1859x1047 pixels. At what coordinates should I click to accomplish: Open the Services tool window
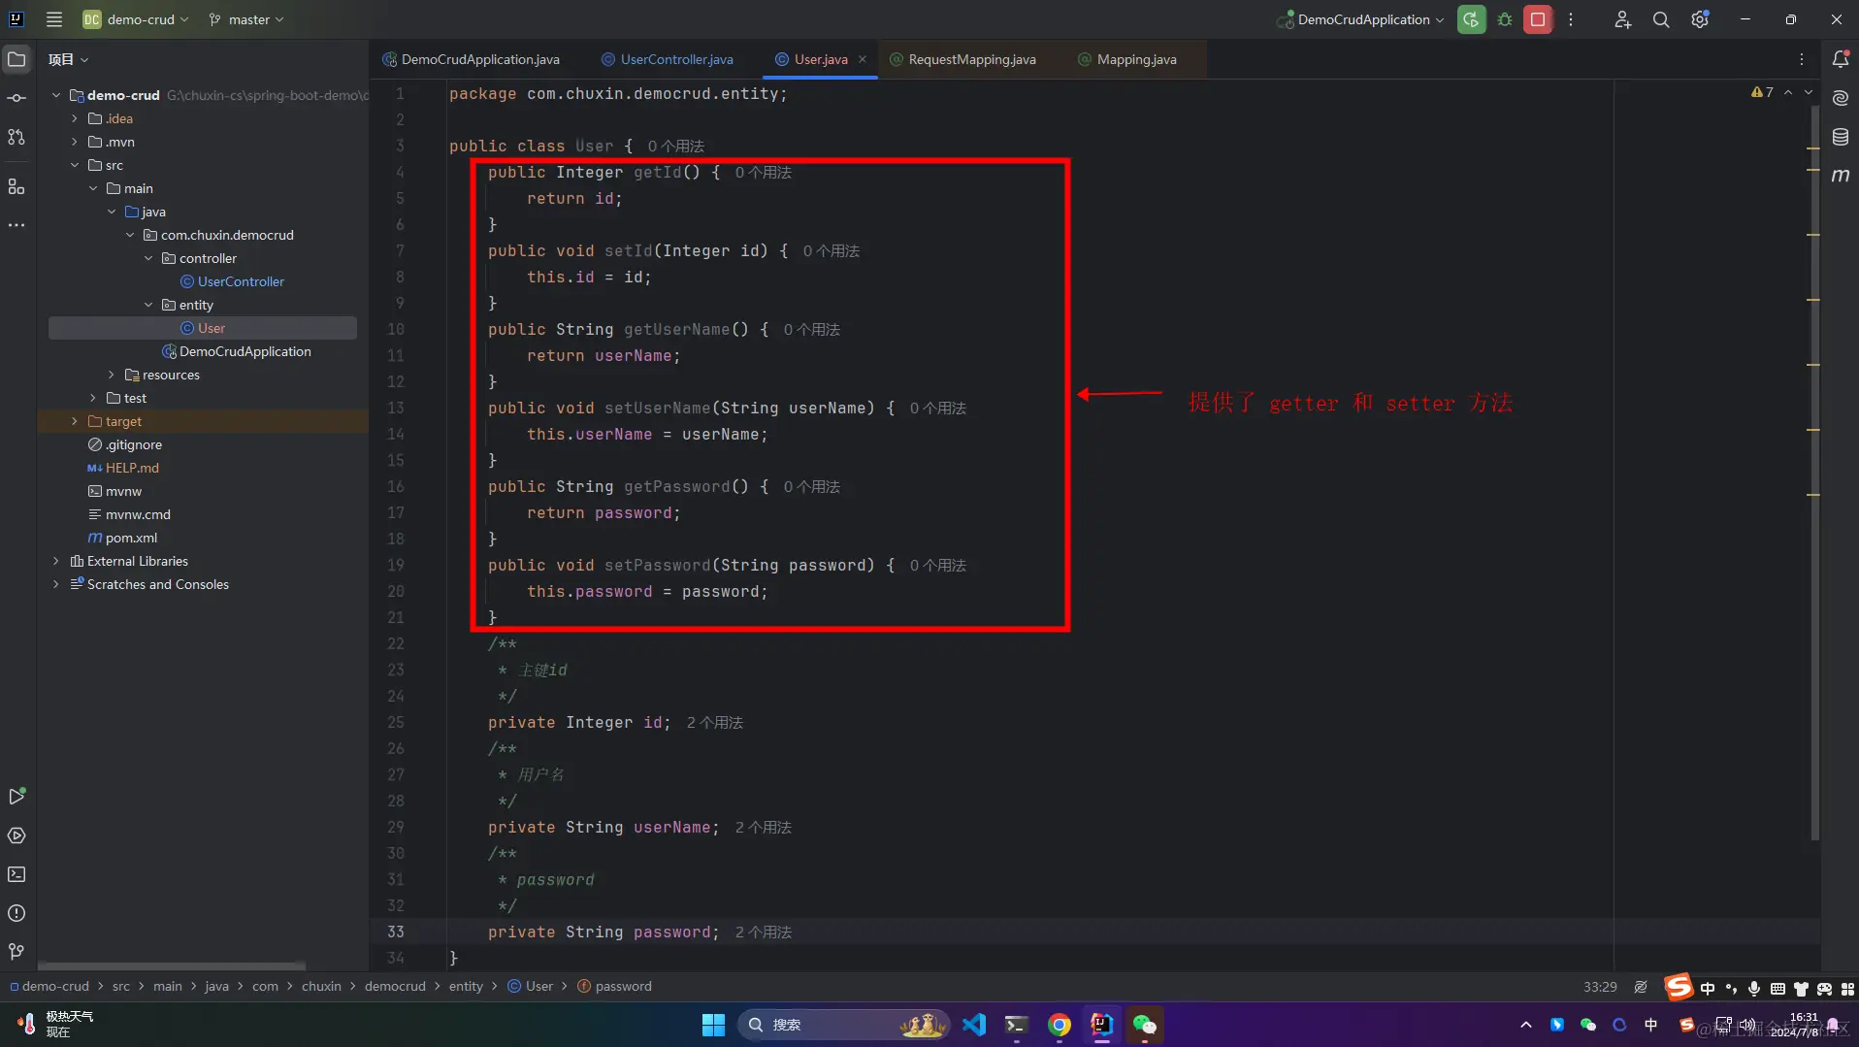coord(16,835)
